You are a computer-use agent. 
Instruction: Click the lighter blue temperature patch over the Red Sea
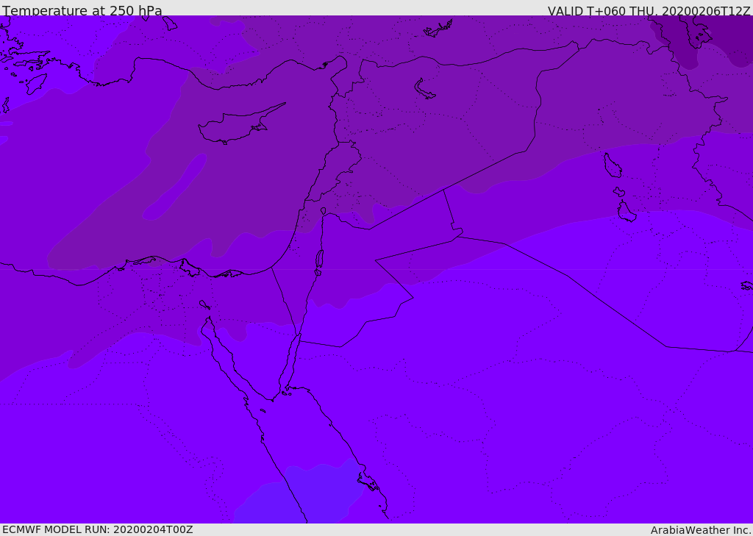[301, 493]
